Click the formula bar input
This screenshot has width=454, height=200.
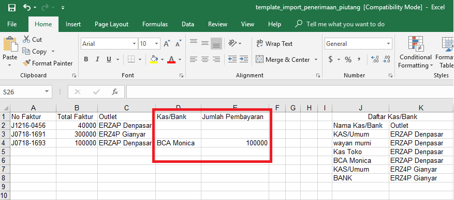290,92
